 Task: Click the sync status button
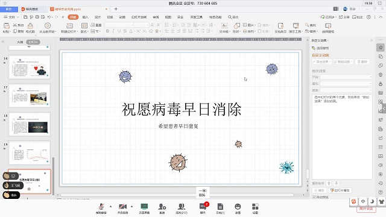pos(328,17)
